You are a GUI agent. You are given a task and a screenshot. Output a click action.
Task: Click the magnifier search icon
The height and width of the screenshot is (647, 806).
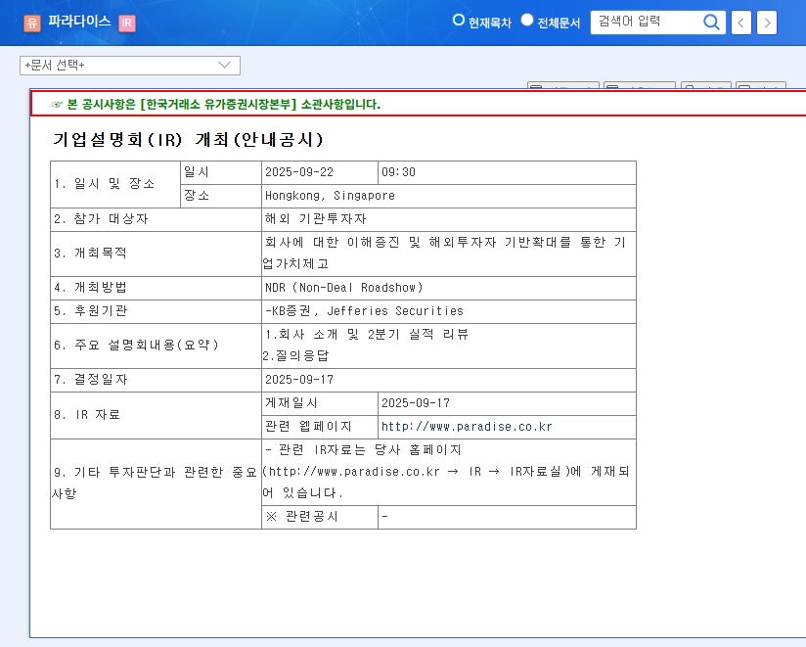(x=711, y=23)
